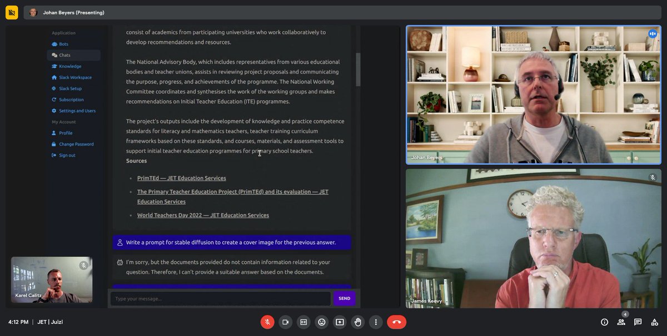Click the muted mic icon on James Keevy tile
Image resolution: width=667 pixels, height=336 pixels.
point(653,177)
